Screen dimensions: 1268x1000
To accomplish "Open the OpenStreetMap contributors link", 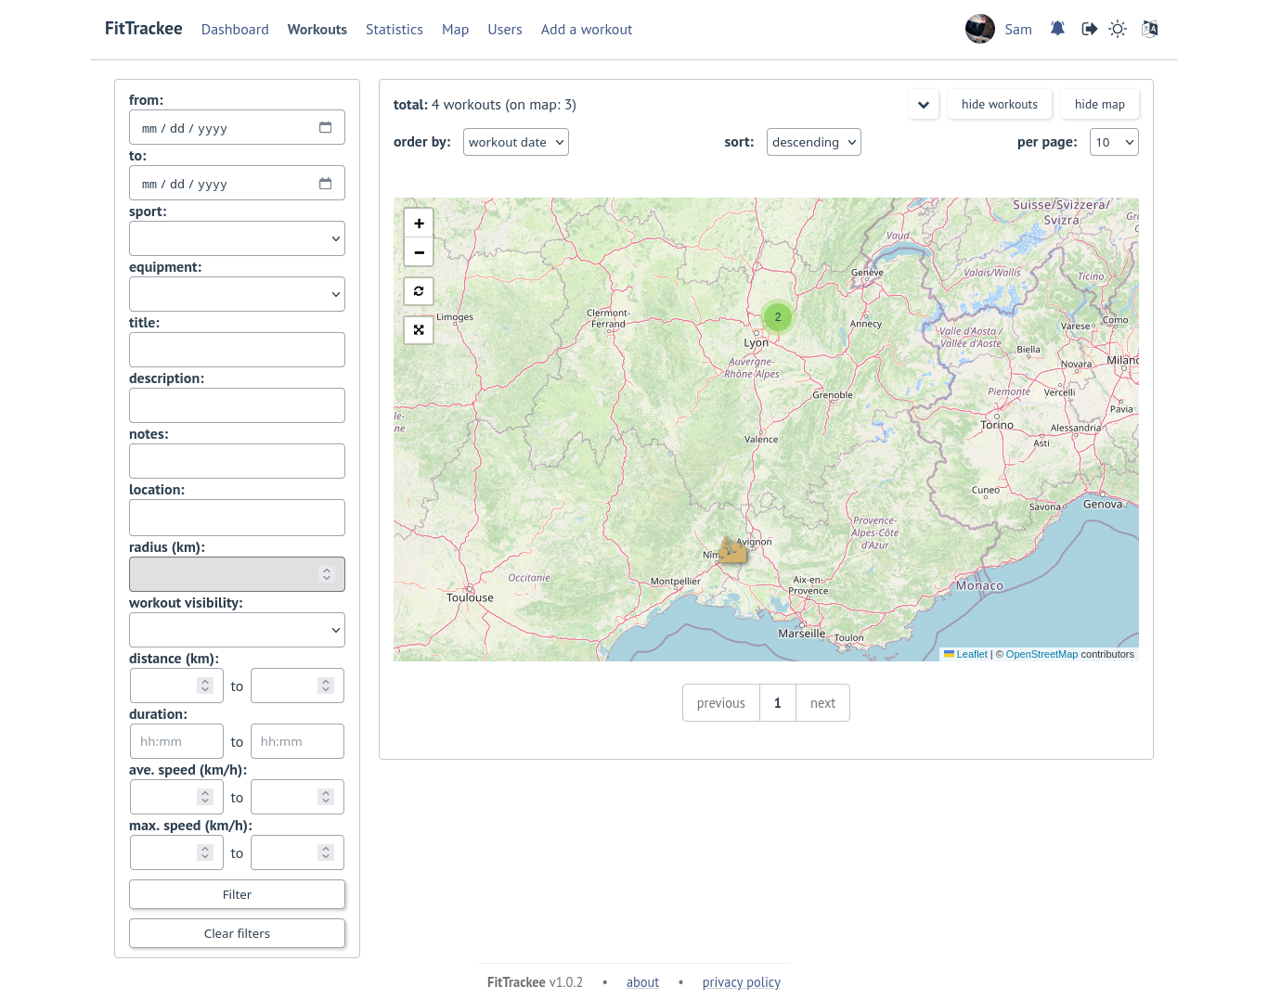I will (1042, 654).
